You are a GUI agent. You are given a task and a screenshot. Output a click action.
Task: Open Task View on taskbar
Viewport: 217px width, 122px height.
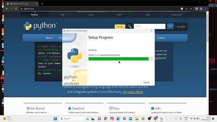pos(93,119)
